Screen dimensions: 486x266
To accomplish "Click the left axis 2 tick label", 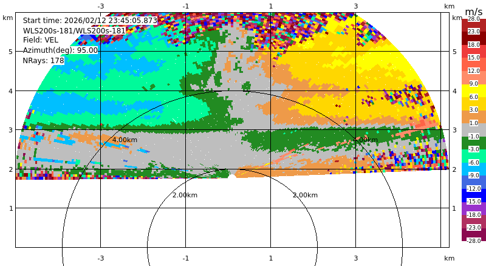I will point(11,169).
